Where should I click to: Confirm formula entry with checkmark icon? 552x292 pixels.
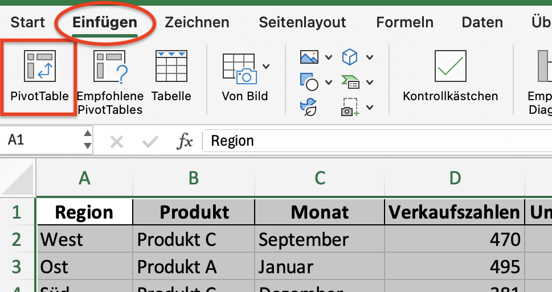(150, 142)
